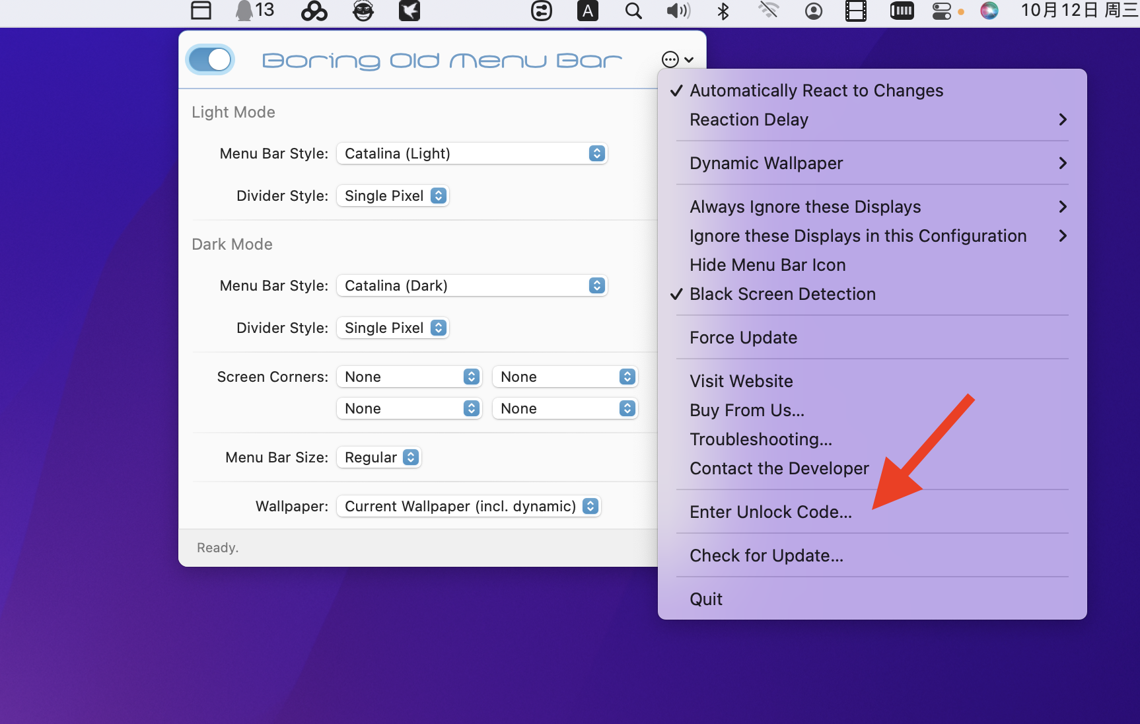Open the Control Center toggle icon
This screenshot has height=724, width=1140.
(941, 11)
